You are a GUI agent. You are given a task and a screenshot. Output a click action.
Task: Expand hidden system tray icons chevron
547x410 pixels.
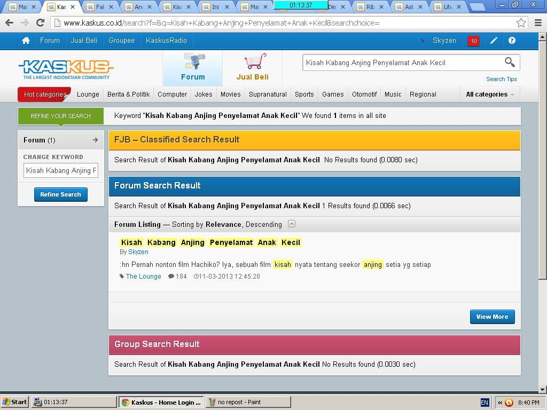pos(500,403)
